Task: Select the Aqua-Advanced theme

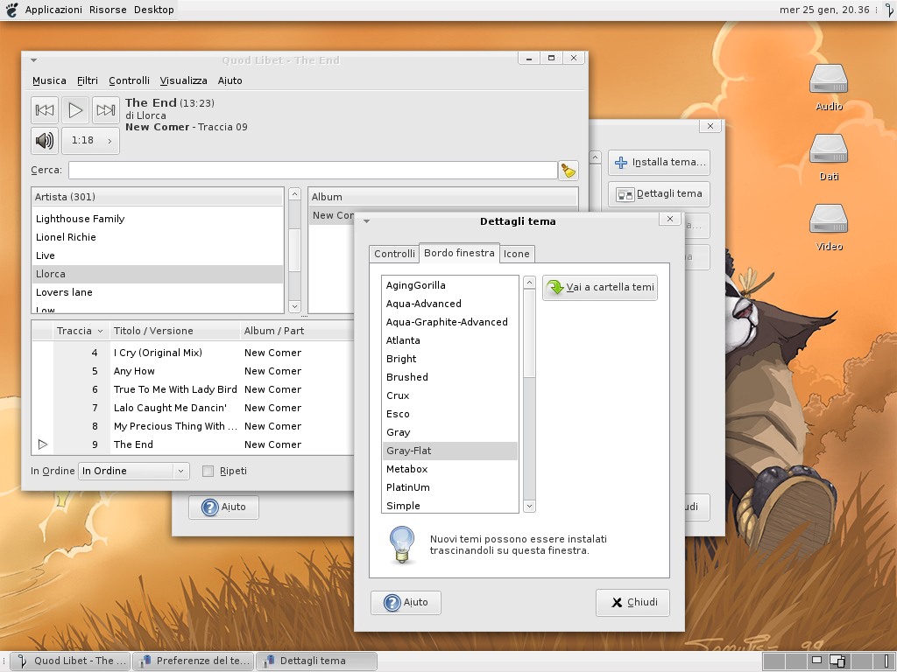Action: (450, 304)
